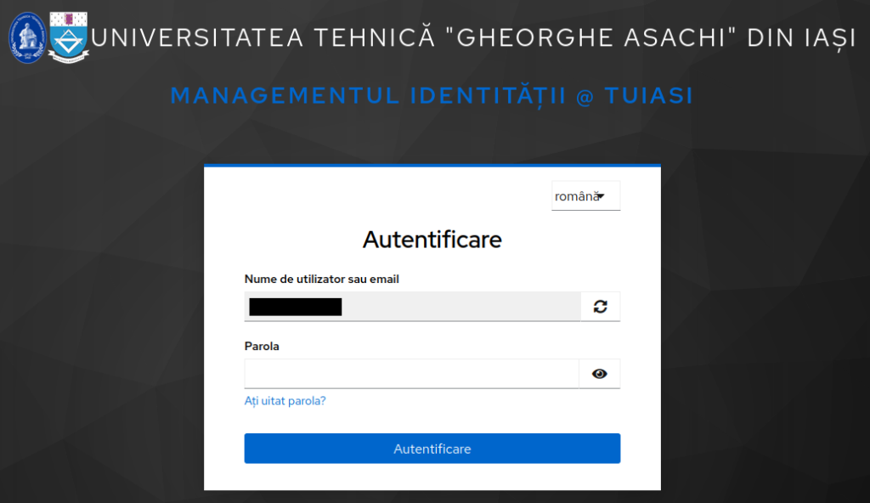Focus the Parola password field

click(411, 373)
